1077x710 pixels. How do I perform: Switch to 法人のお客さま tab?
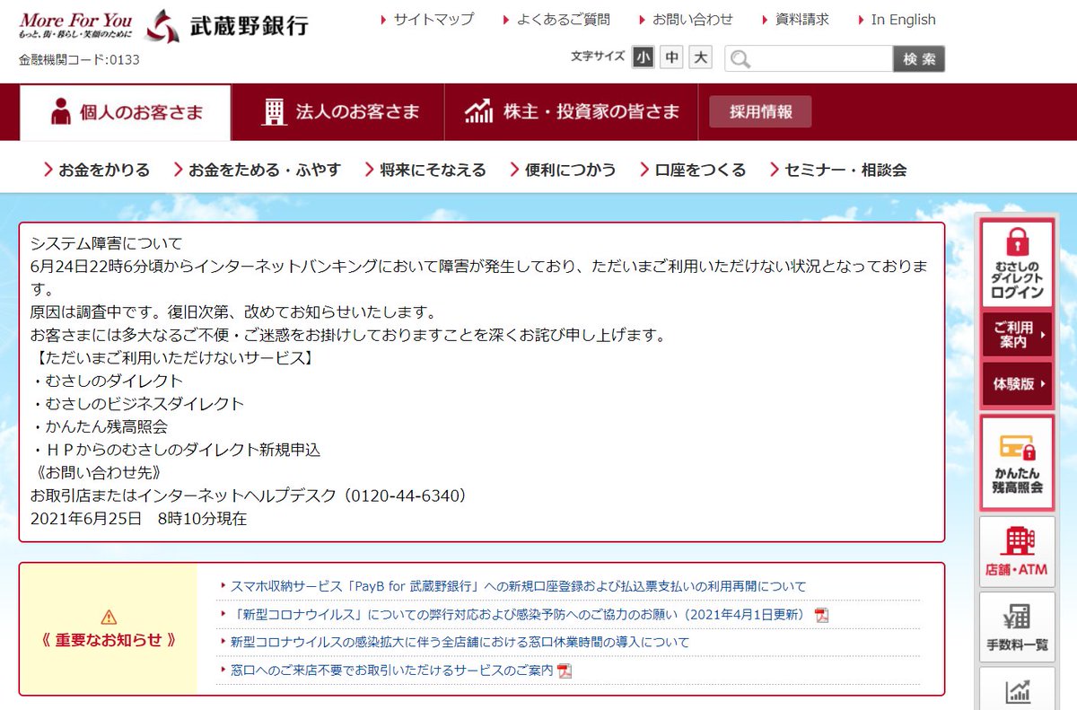pos(338,113)
